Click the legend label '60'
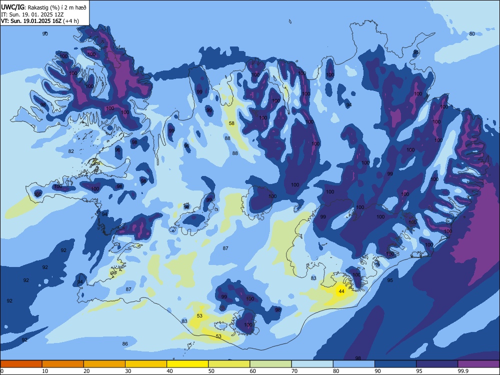 click(253, 371)
